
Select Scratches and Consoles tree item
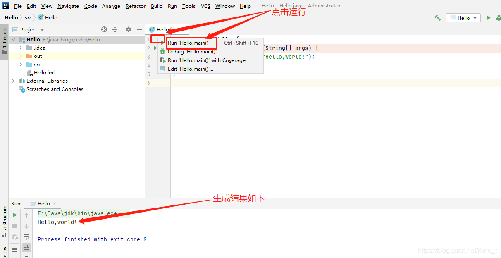(x=55, y=89)
